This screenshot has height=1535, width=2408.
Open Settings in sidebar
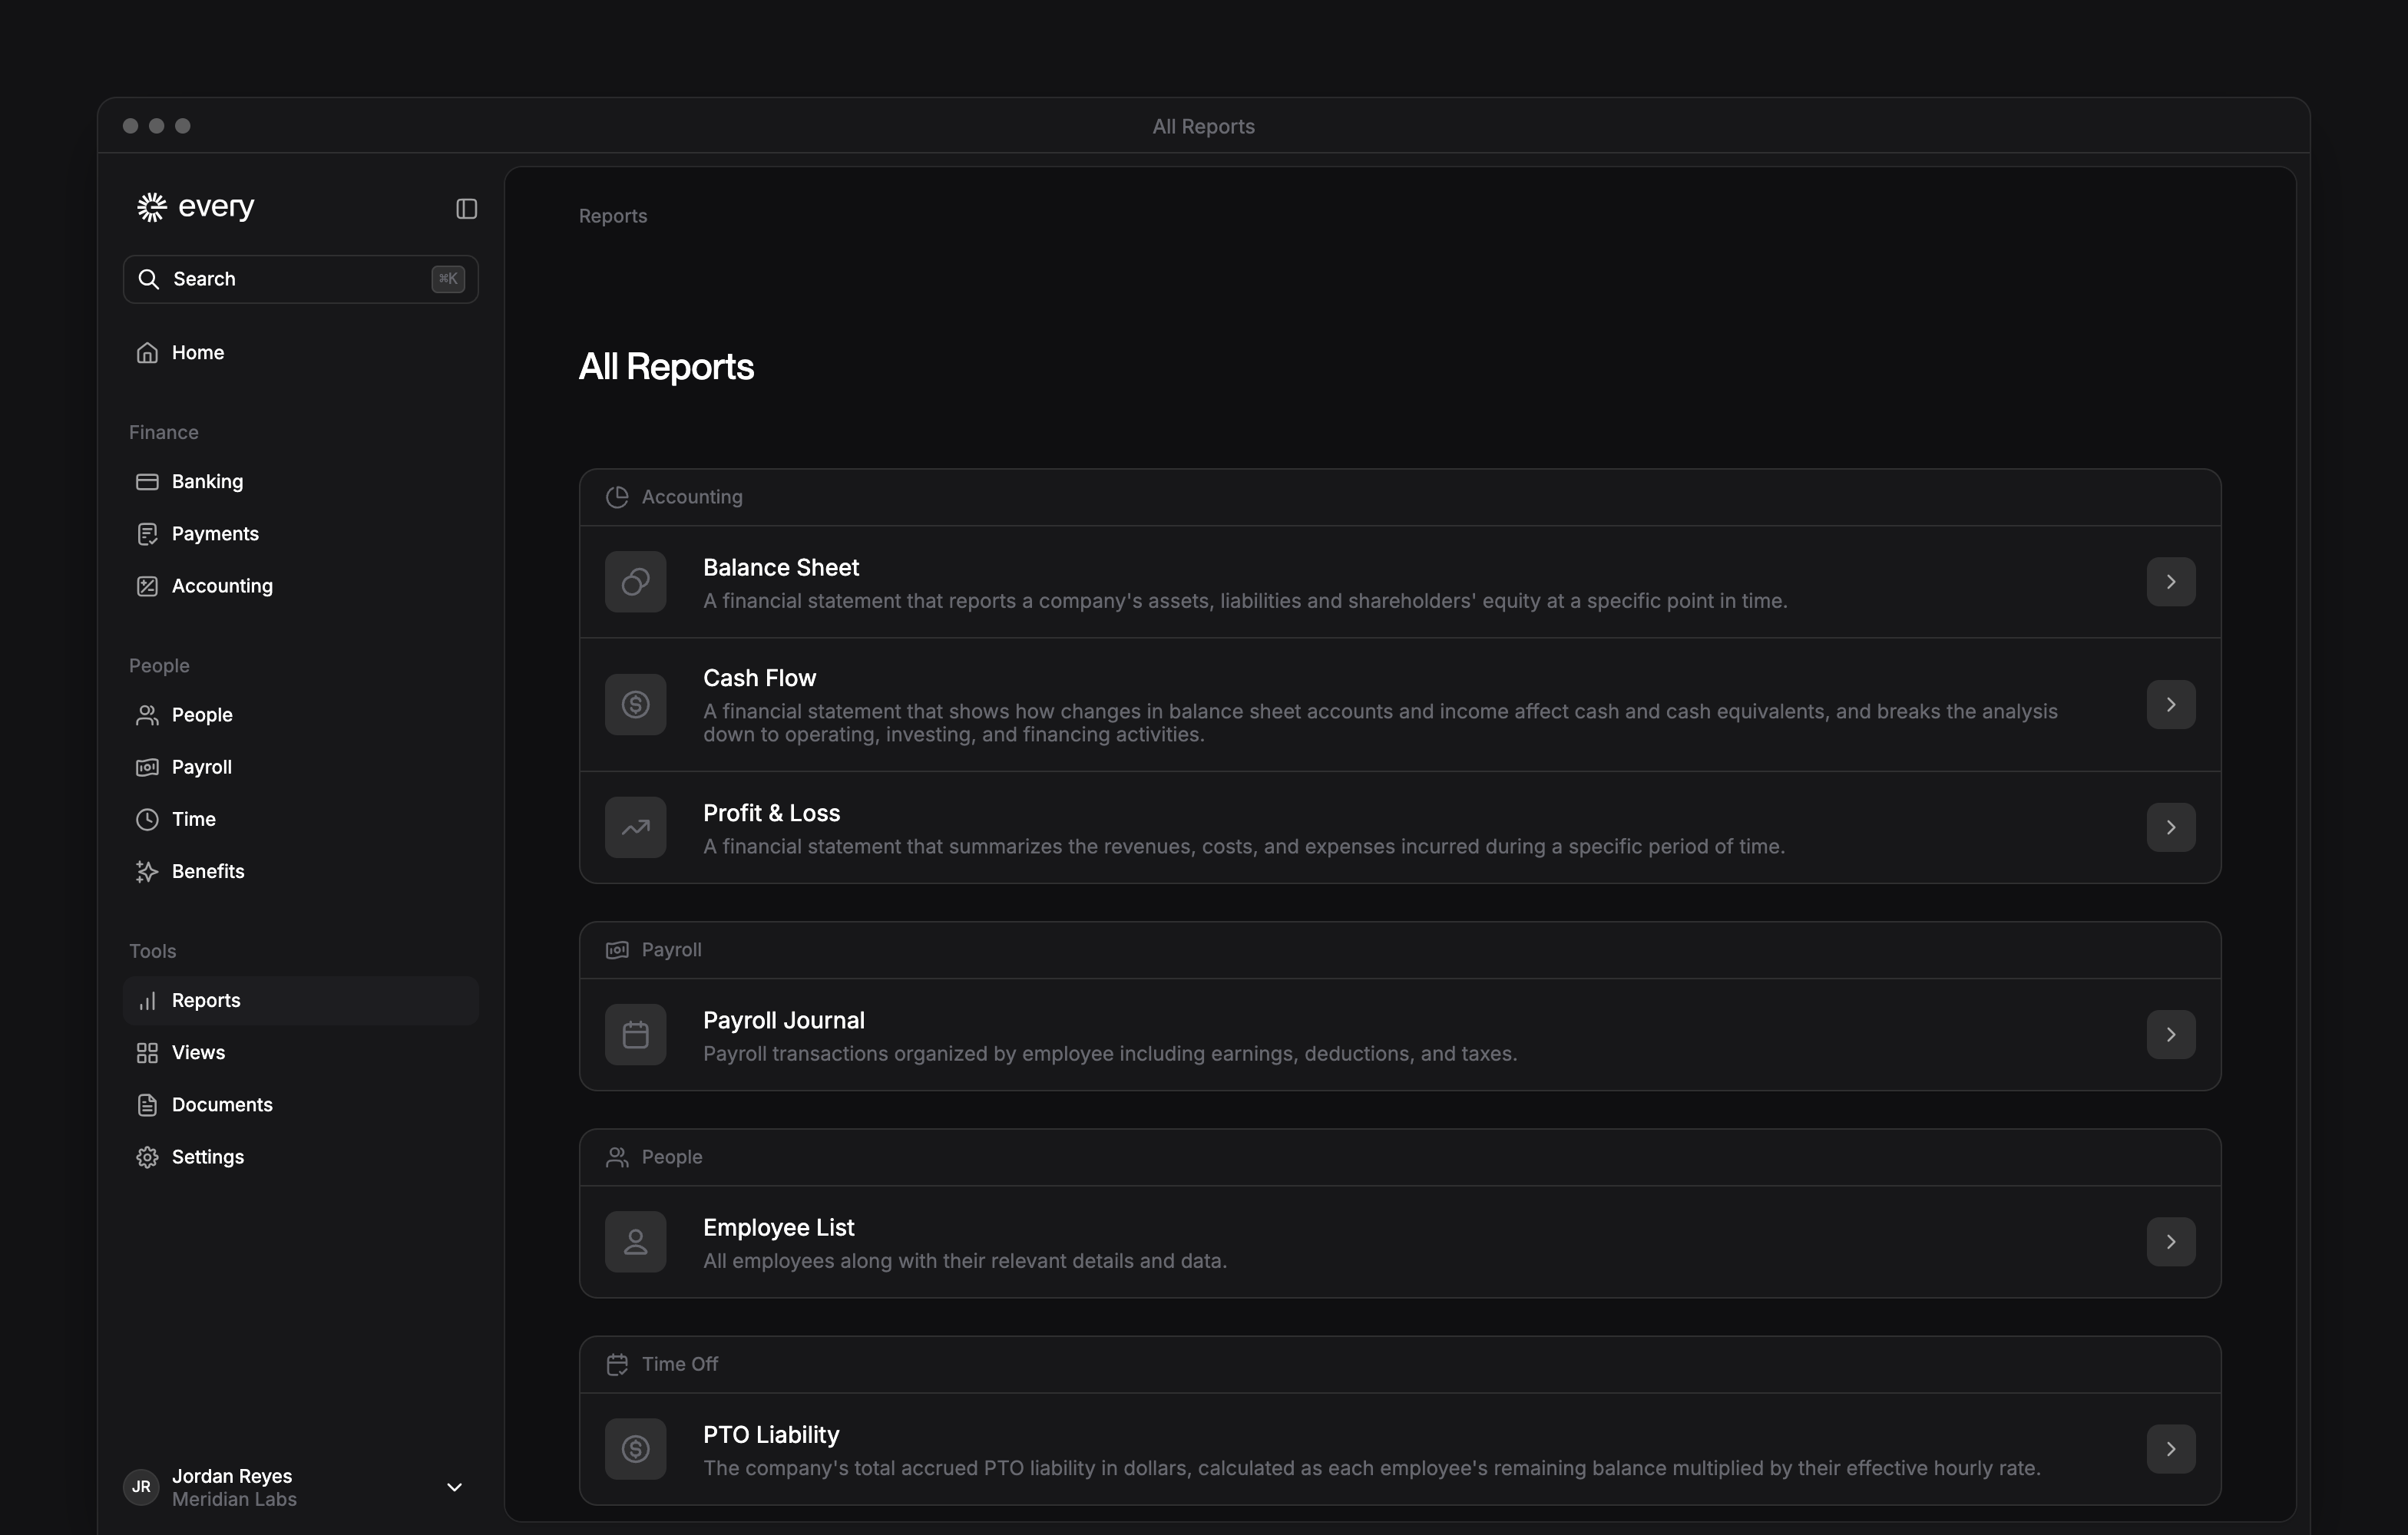tap(300, 1157)
